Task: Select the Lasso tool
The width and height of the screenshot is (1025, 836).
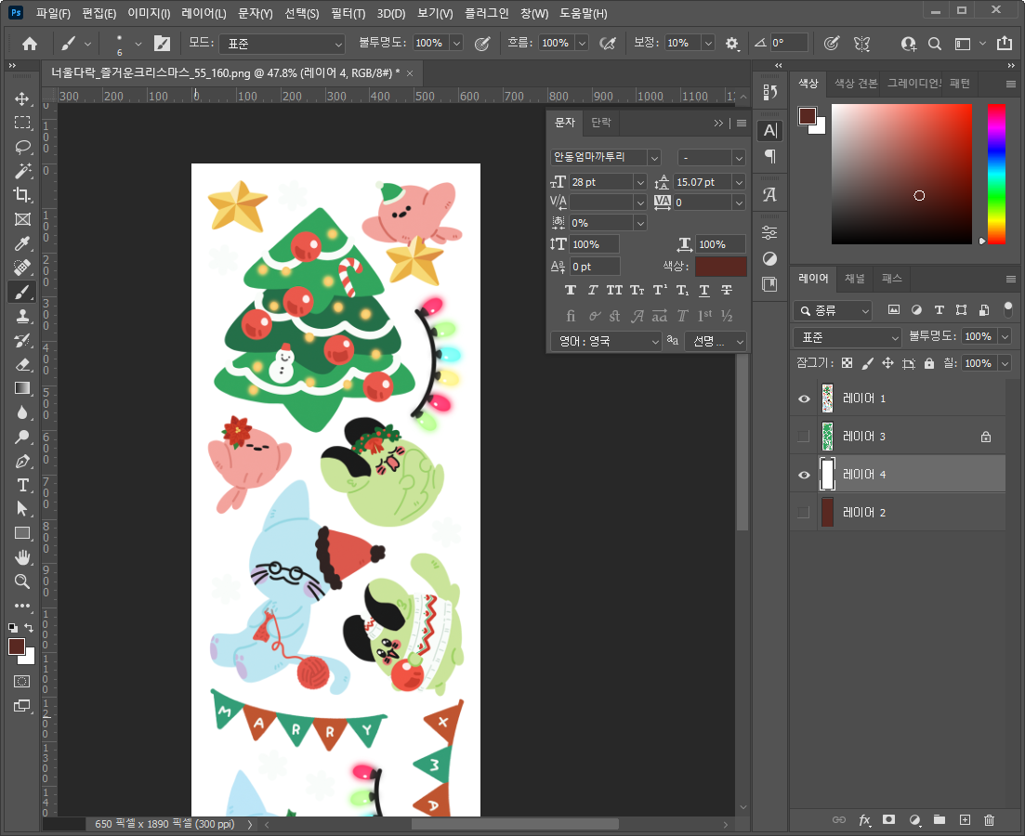Action: click(x=22, y=147)
